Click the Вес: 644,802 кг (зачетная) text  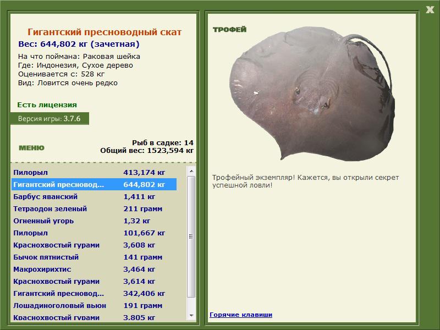click(x=79, y=44)
